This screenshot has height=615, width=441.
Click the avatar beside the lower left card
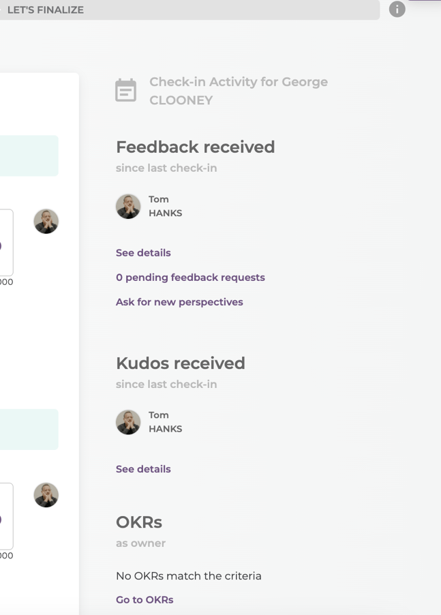[x=46, y=496]
